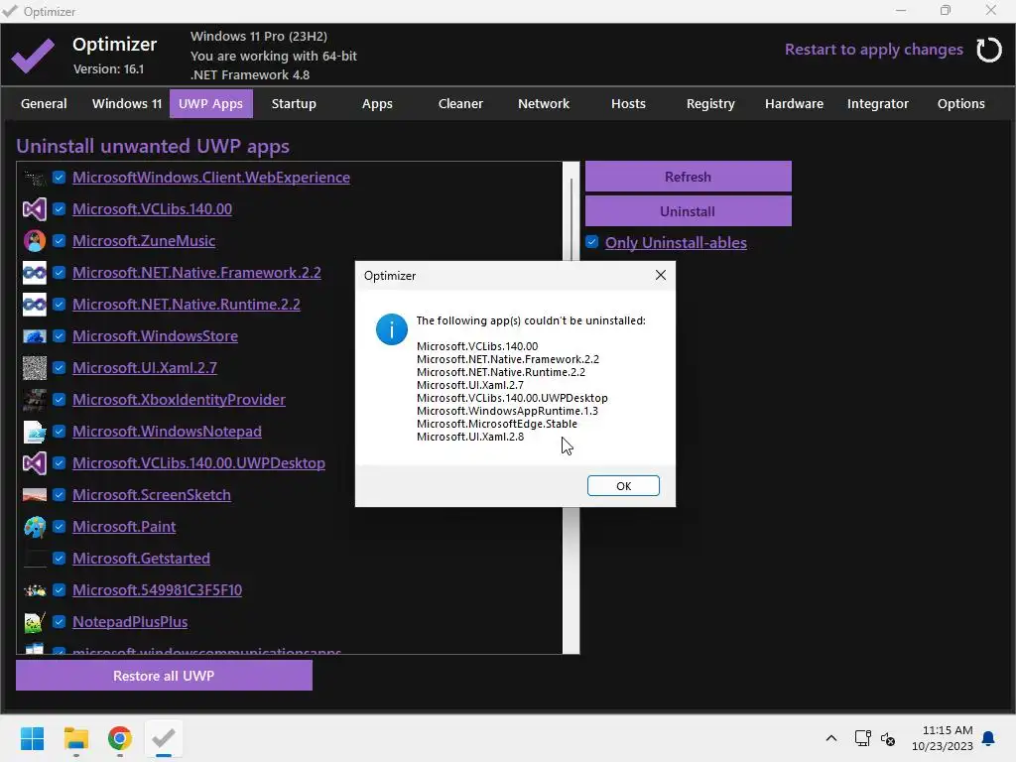Click the muted volume tray icon

pos(888,738)
